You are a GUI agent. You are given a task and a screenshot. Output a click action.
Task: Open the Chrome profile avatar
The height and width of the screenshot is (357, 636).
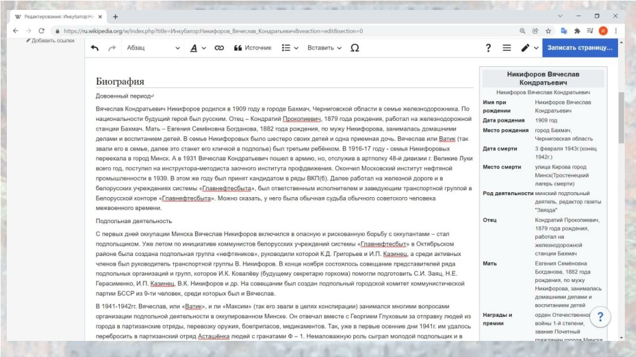(x=603, y=31)
